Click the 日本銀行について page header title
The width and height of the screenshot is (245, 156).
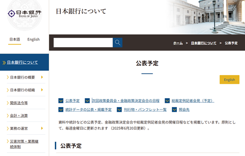coord(81,11)
